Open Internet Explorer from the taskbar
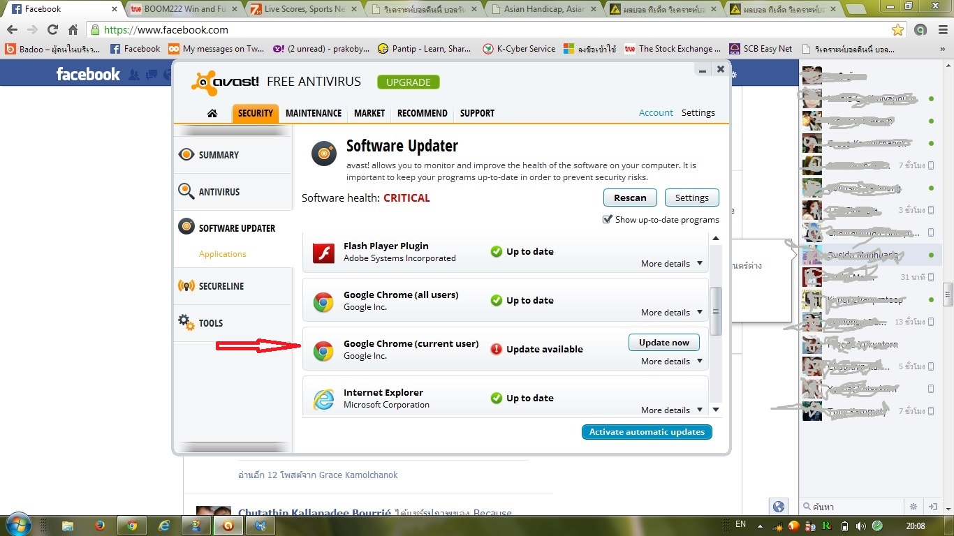The image size is (954, 536). coord(165,526)
